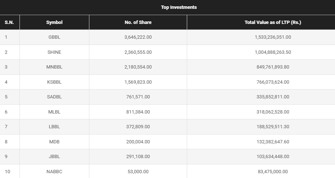Open the GBBL symbol entry

pos(54,37)
